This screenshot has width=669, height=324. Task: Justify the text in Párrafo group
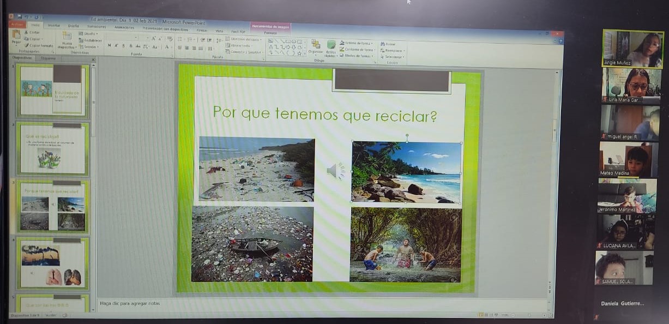[202, 48]
